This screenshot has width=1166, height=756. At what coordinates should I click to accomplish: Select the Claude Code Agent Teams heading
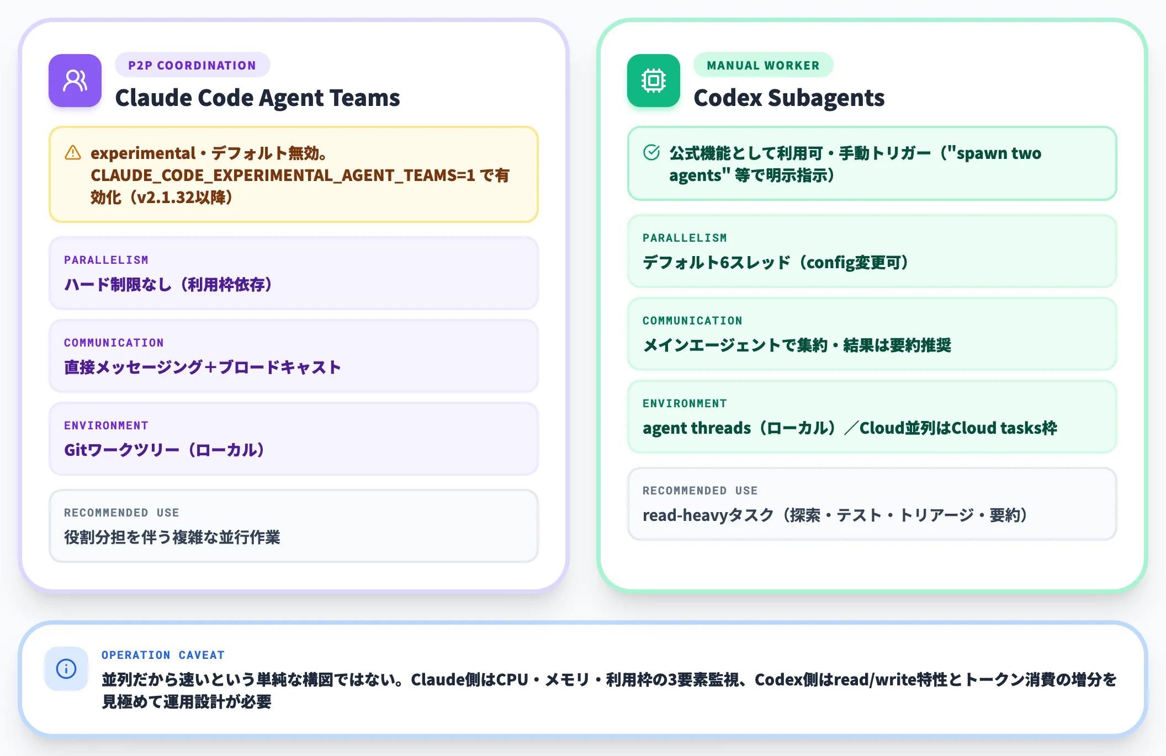[257, 98]
